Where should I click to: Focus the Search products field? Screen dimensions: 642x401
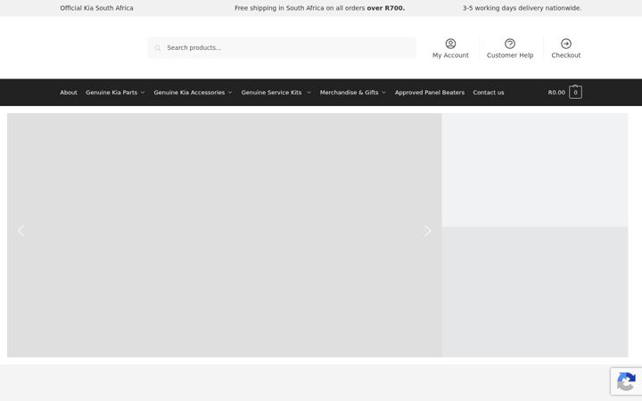click(282, 48)
